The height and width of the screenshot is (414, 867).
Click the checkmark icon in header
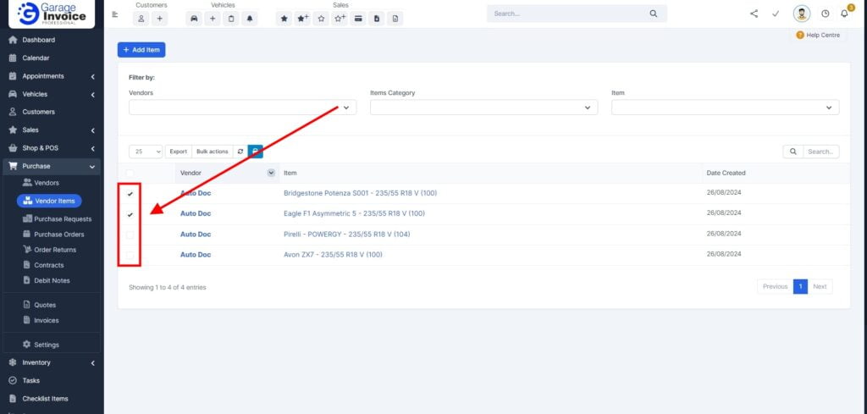776,14
